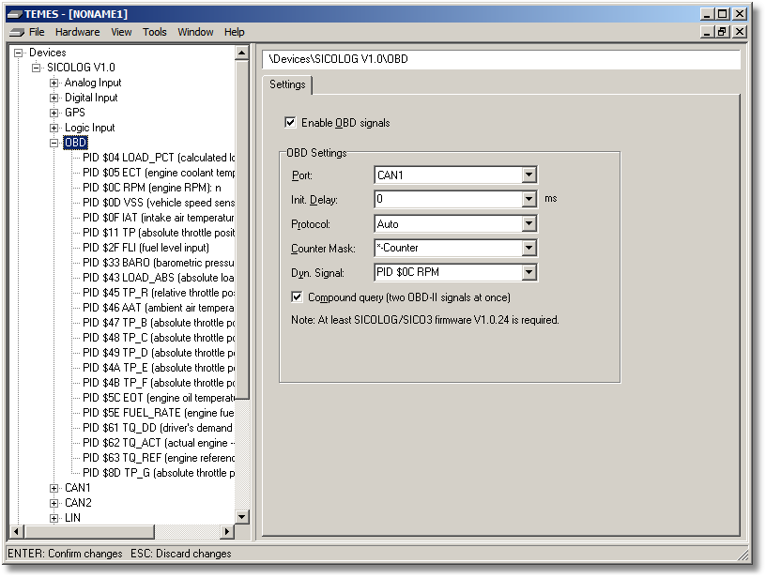Click the tree vertical scrollbar thumb

(x=242, y=230)
